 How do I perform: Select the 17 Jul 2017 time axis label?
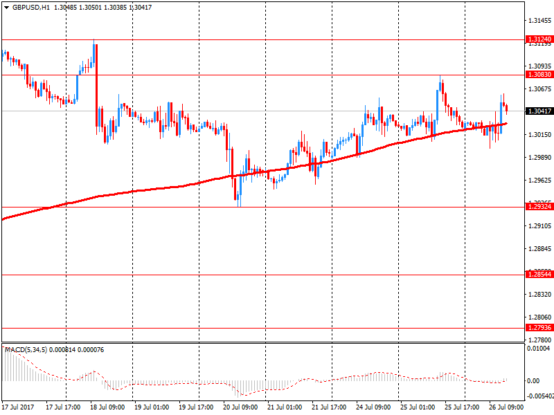pos(18,407)
